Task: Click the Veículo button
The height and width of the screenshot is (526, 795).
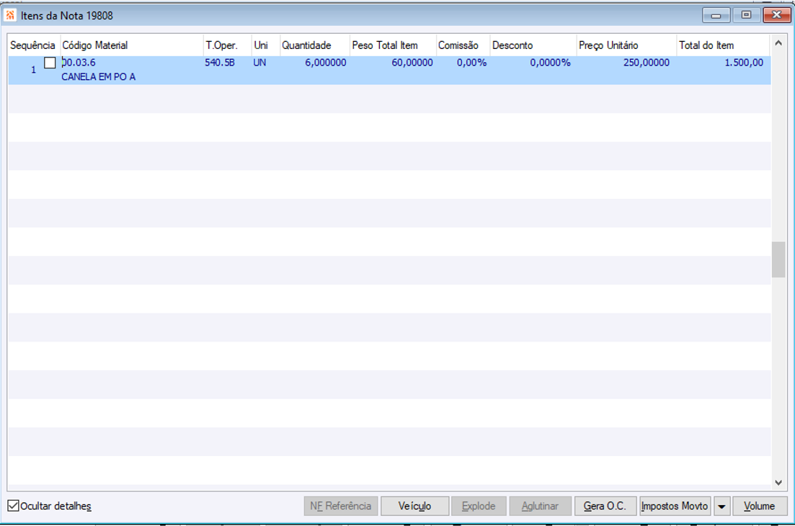Action: pos(414,507)
